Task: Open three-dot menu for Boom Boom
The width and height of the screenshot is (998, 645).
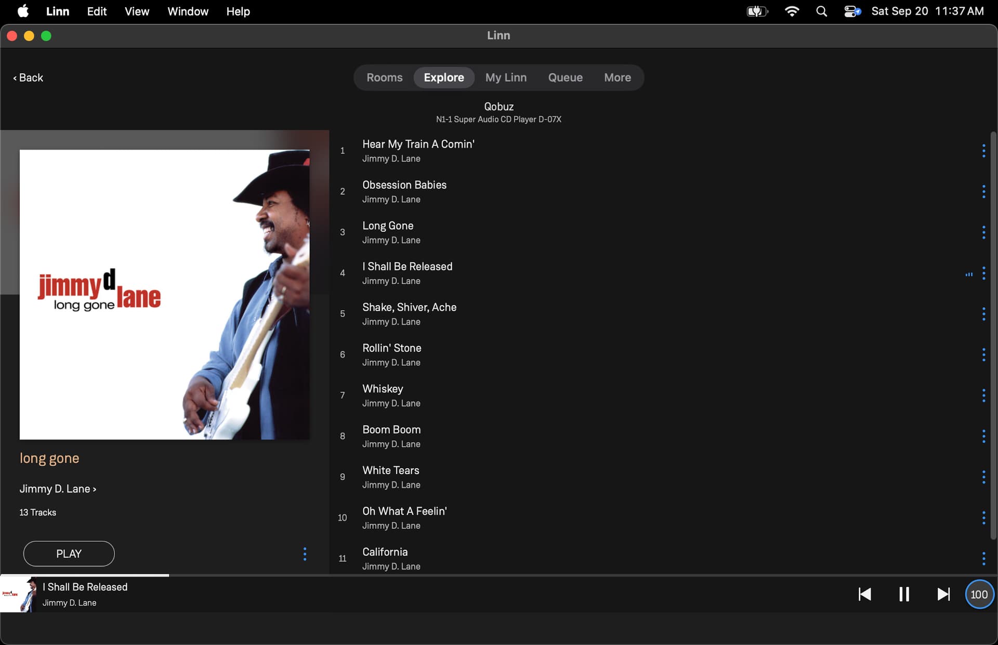Action: [x=983, y=436]
